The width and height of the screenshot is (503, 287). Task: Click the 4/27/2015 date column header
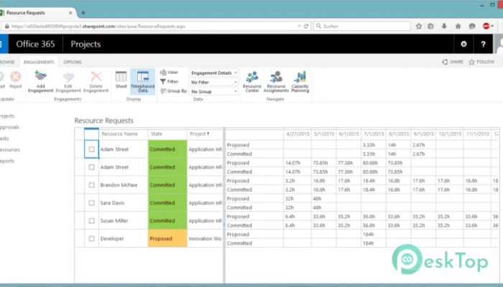coord(297,134)
